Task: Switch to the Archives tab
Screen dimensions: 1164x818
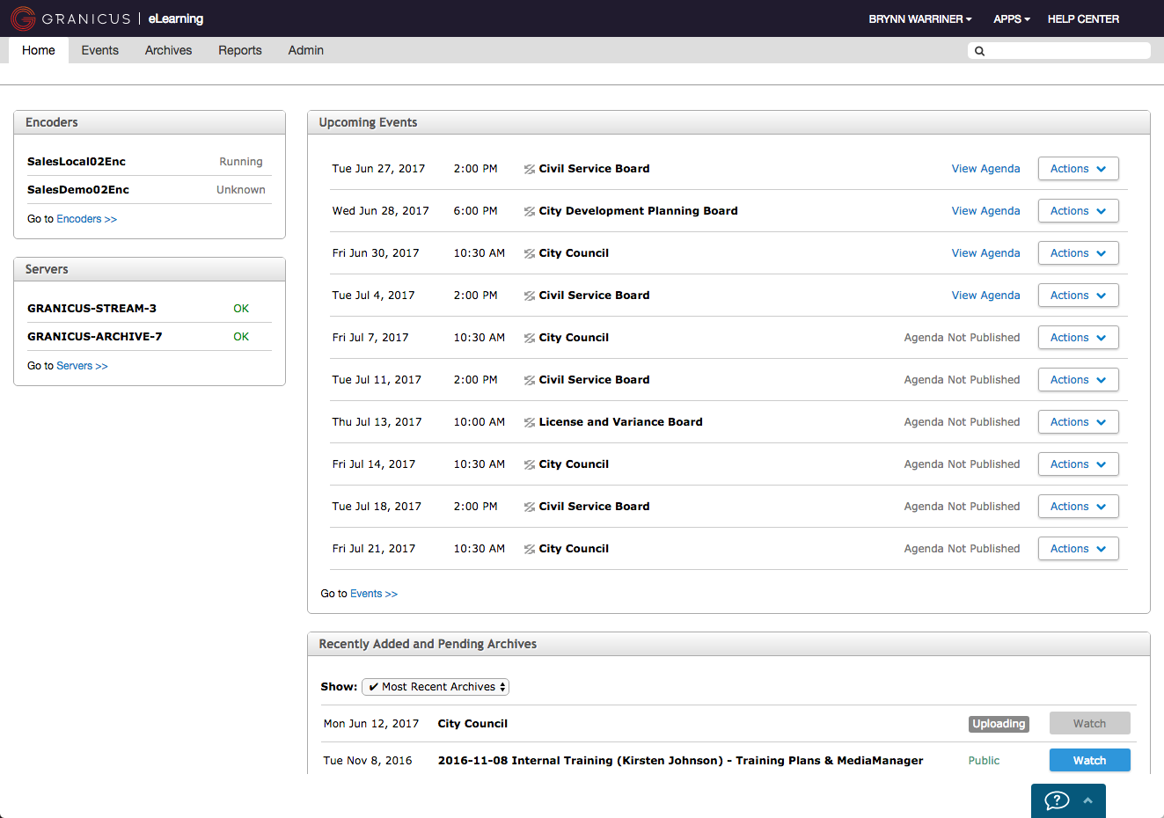Action: tap(168, 50)
